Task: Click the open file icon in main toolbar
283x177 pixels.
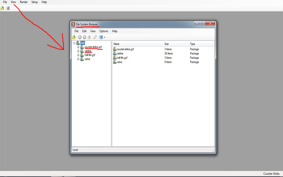Action: [2, 8]
